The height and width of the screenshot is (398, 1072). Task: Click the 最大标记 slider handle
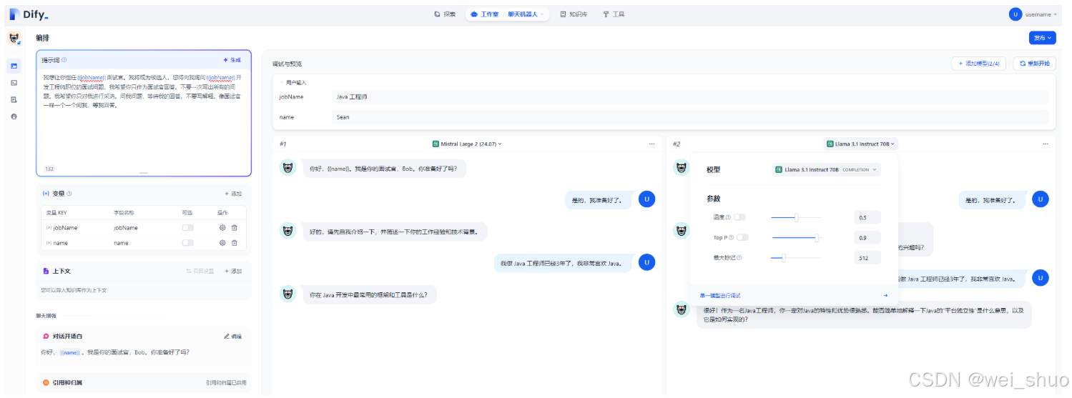784,257
